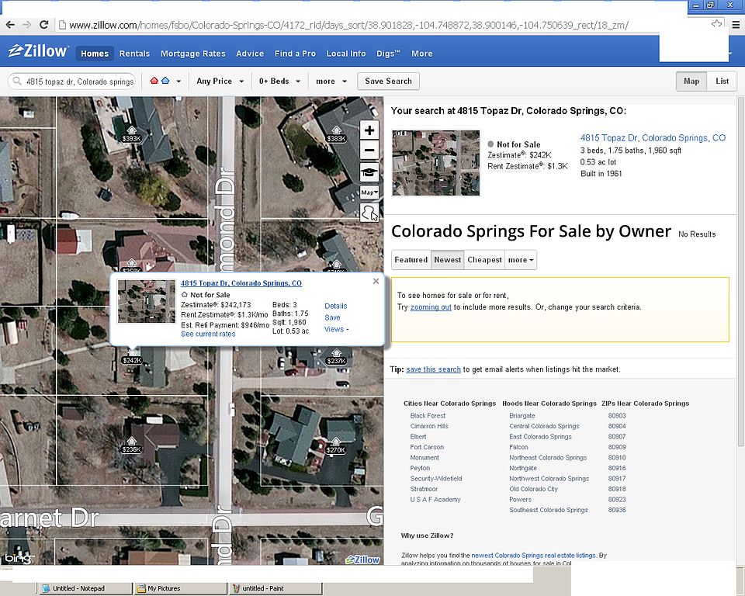Image resolution: width=745 pixels, height=596 pixels.
Task: Open My Pictures in taskbar
Action: click(x=181, y=588)
